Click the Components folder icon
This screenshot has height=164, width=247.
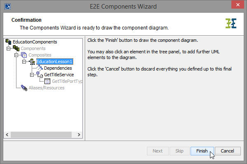click(x=16, y=48)
